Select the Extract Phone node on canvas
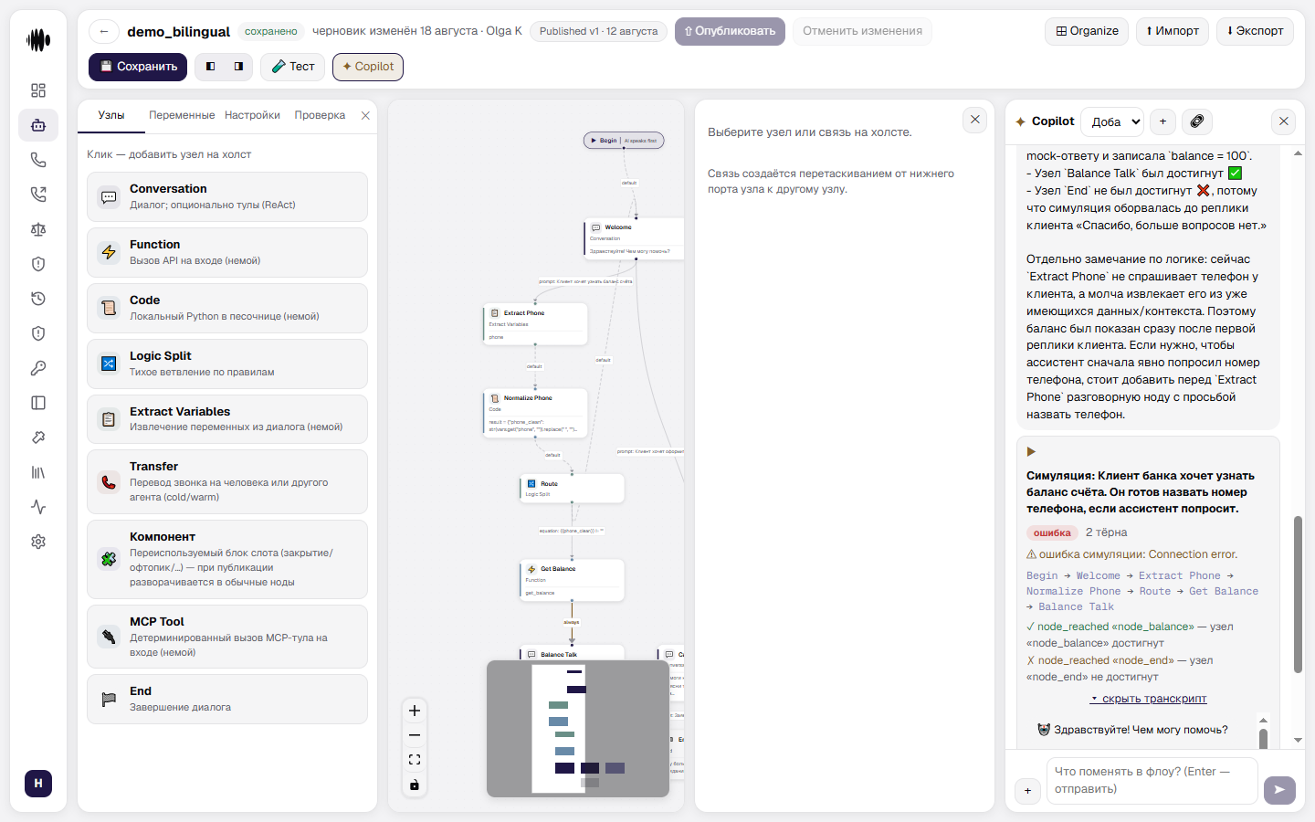The image size is (1315, 822). coord(535,324)
